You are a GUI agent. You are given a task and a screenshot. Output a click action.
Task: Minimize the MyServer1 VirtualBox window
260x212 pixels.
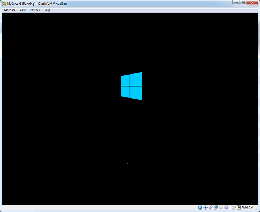point(236,3)
